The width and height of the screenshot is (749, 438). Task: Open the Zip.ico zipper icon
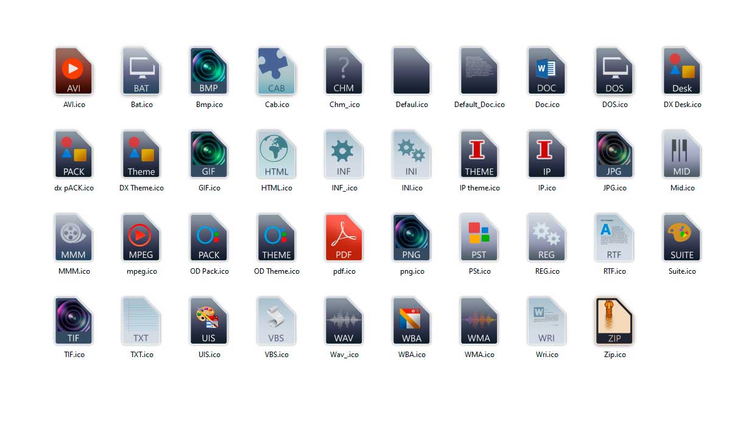(614, 321)
